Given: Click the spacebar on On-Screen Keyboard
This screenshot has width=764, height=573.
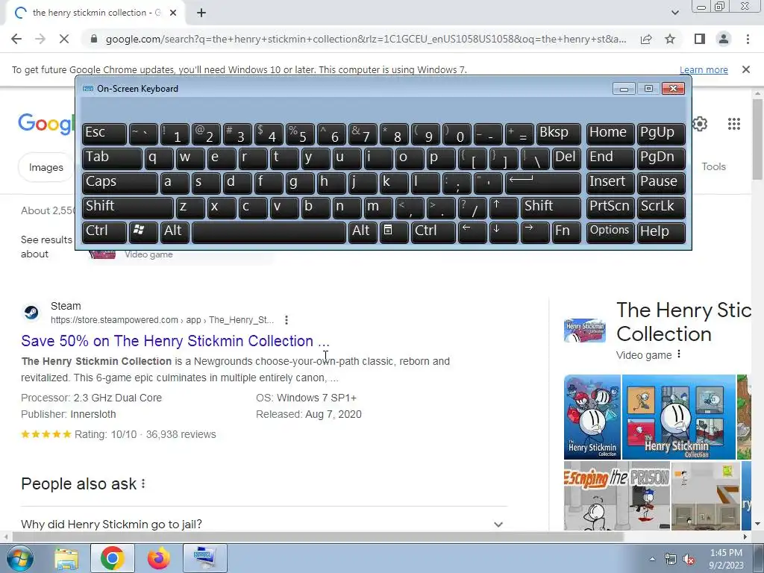Looking at the screenshot, I should [269, 231].
